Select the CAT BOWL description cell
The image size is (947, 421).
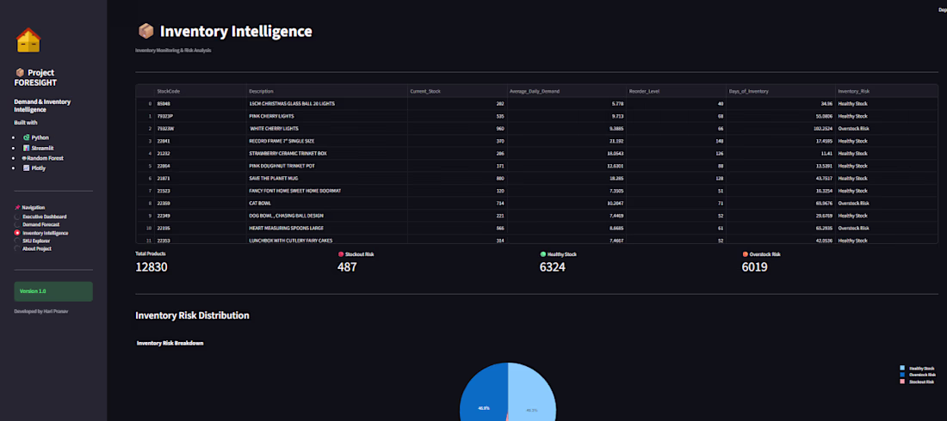[x=327, y=204]
